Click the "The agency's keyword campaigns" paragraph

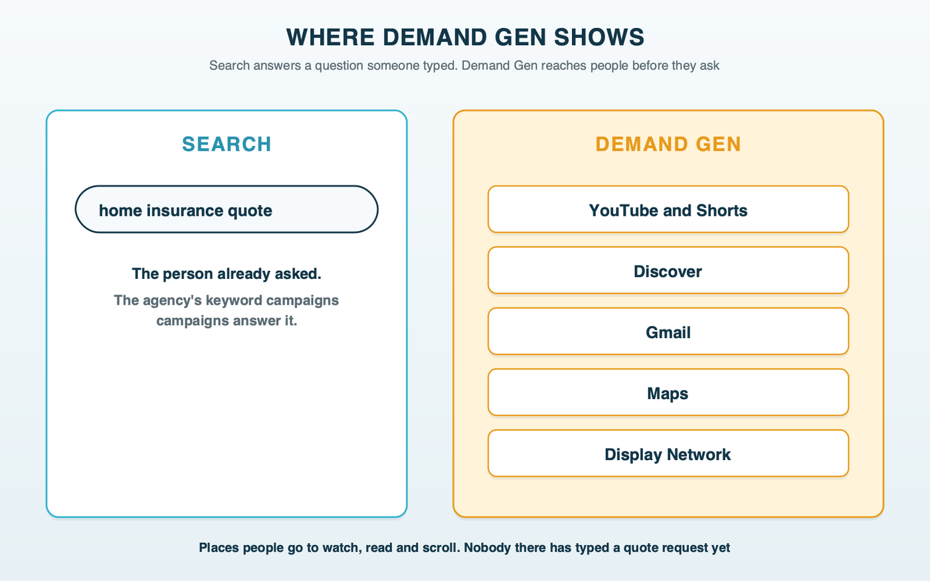227,310
